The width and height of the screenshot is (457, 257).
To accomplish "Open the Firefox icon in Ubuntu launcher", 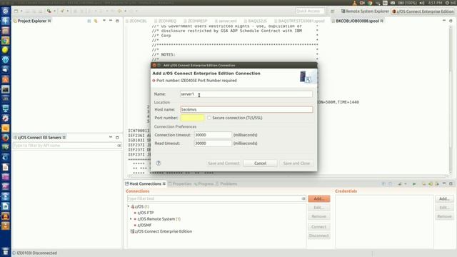I will point(5,138).
